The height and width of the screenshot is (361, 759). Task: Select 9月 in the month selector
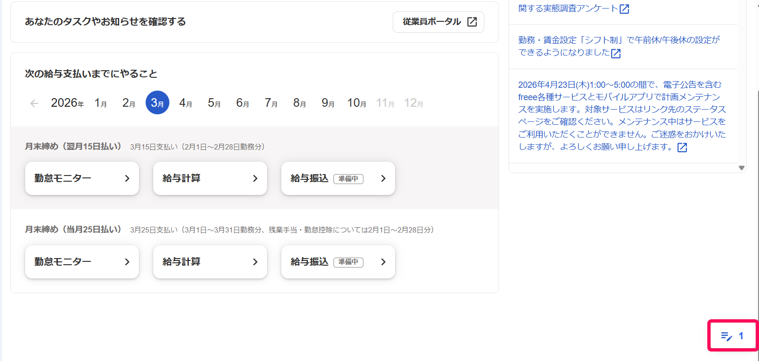click(328, 103)
